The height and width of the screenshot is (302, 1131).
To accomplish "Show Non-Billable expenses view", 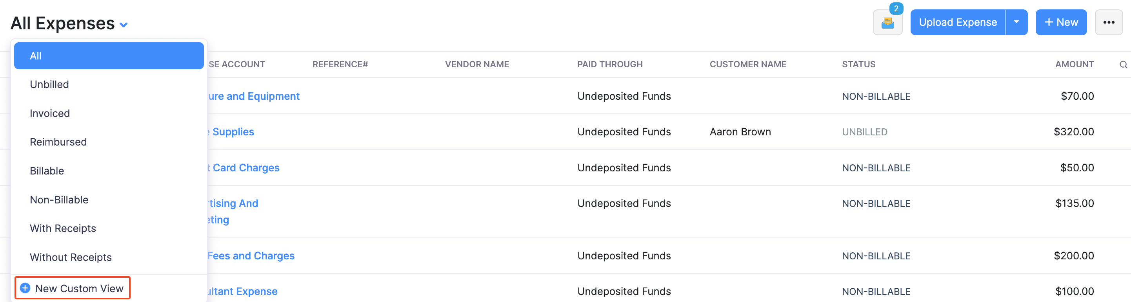I will coord(59,200).
